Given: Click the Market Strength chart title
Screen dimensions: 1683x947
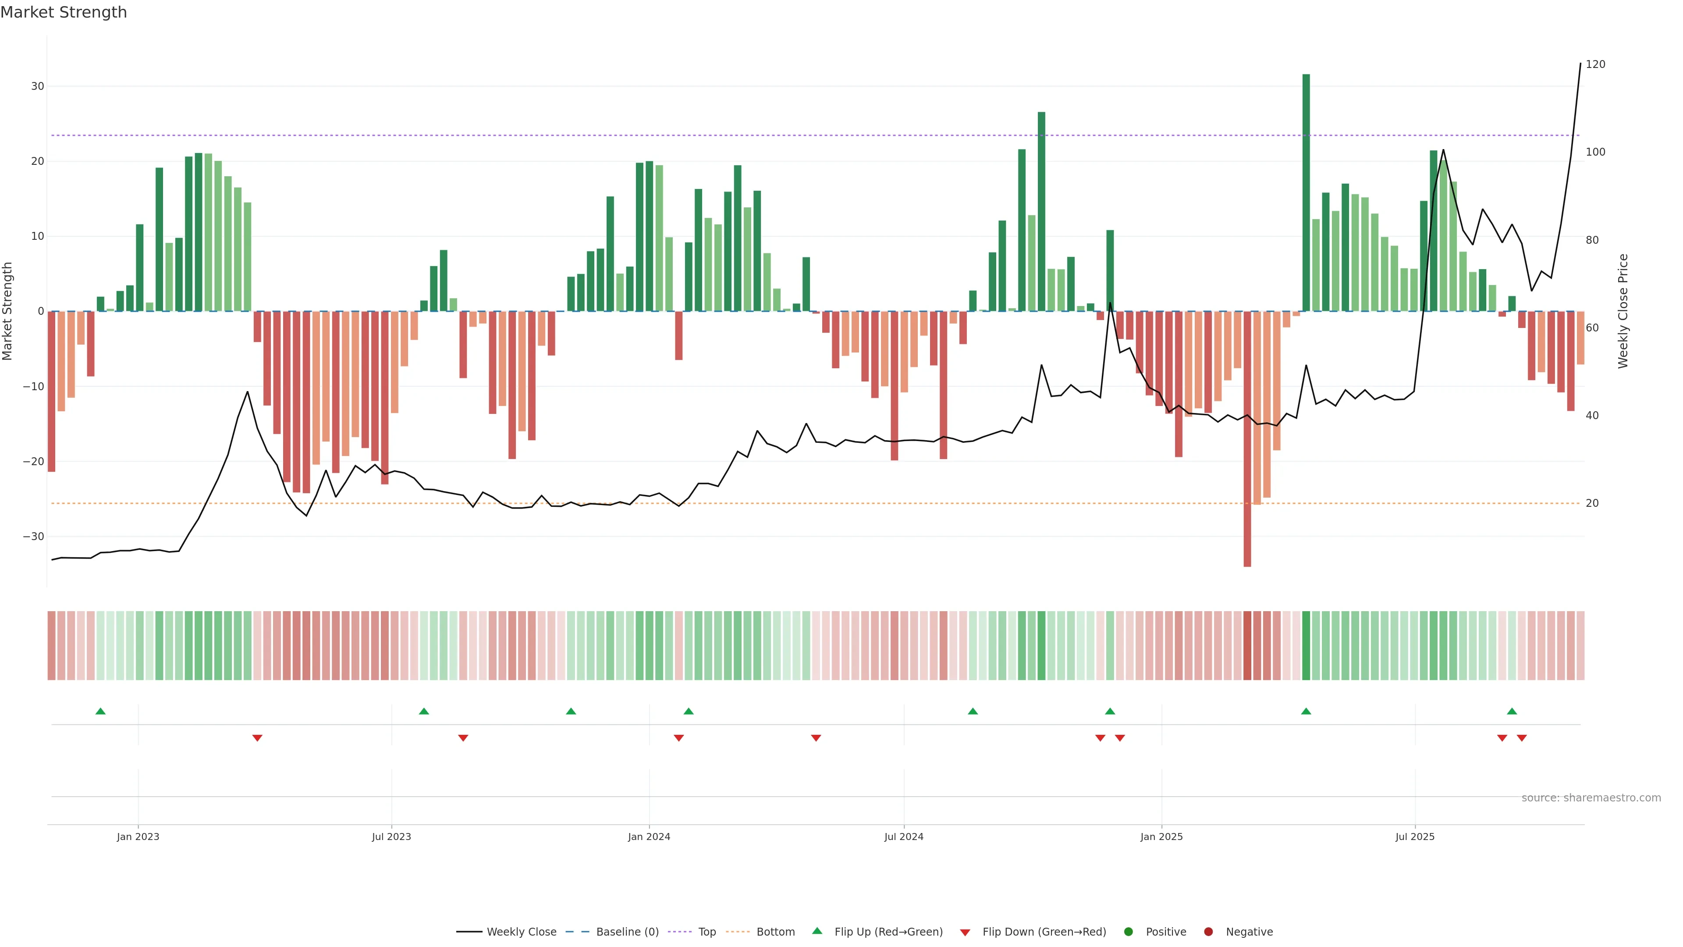Looking at the screenshot, I should 64,12.
